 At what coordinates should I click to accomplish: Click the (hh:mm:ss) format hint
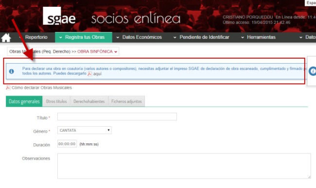click(89, 144)
